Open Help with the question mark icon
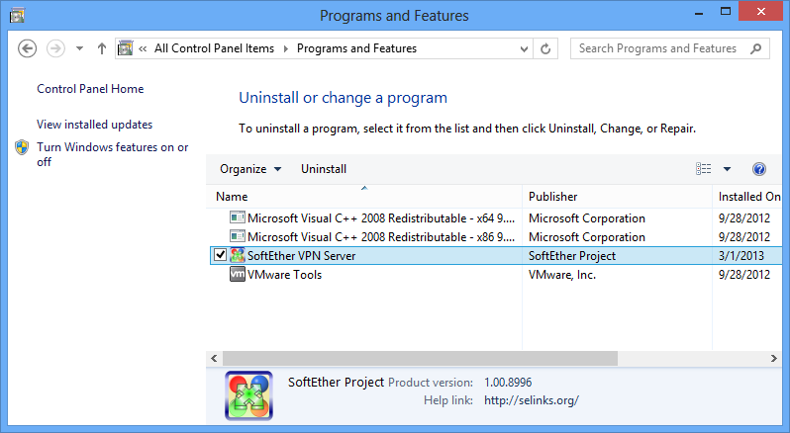The height and width of the screenshot is (433, 790). (759, 169)
